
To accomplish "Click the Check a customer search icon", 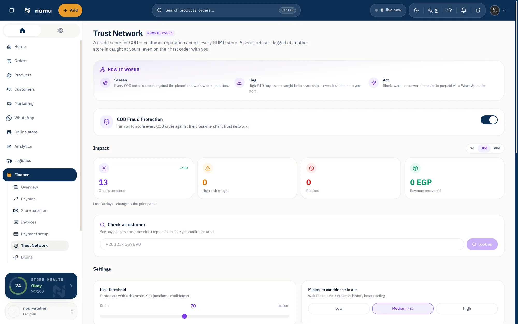I will [103, 225].
